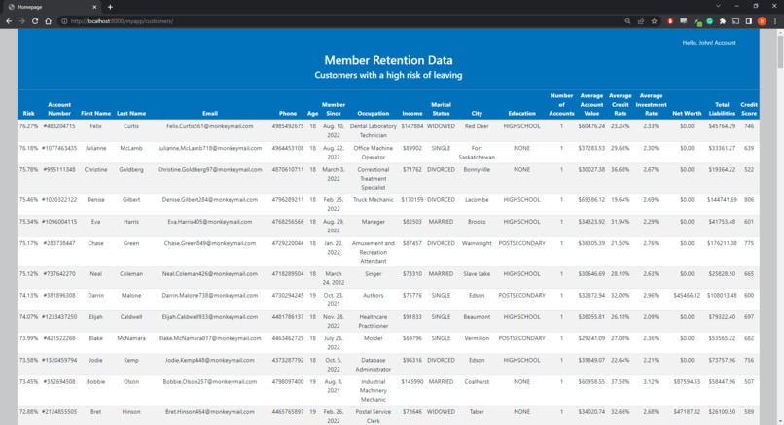Open the cast media icon in toolbar
Image resolution: width=784 pixels, height=425 pixels.
(735, 21)
